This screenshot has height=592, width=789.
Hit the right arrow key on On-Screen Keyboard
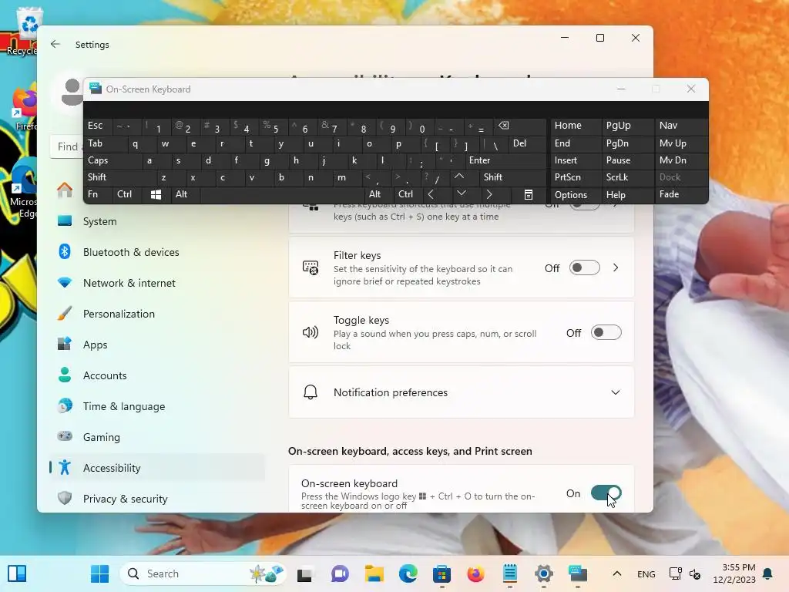pyautogui.click(x=489, y=193)
